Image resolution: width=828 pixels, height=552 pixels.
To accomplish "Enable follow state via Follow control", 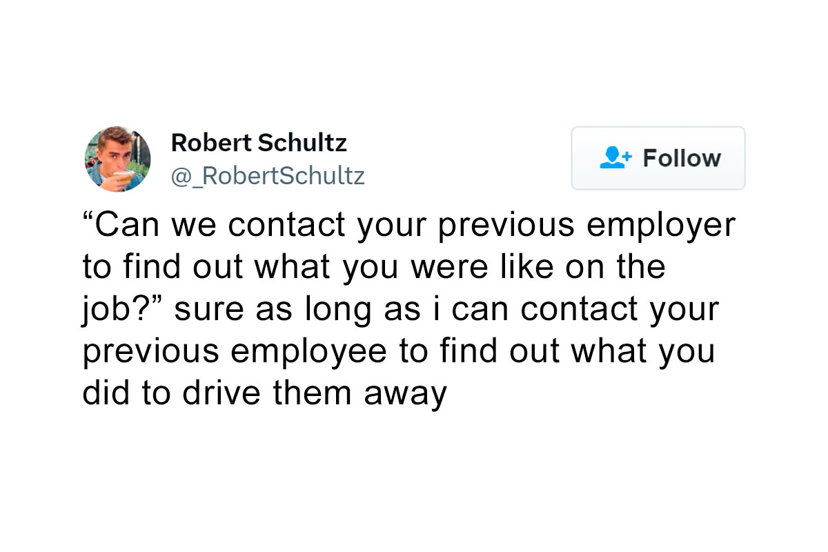I will click(658, 158).
